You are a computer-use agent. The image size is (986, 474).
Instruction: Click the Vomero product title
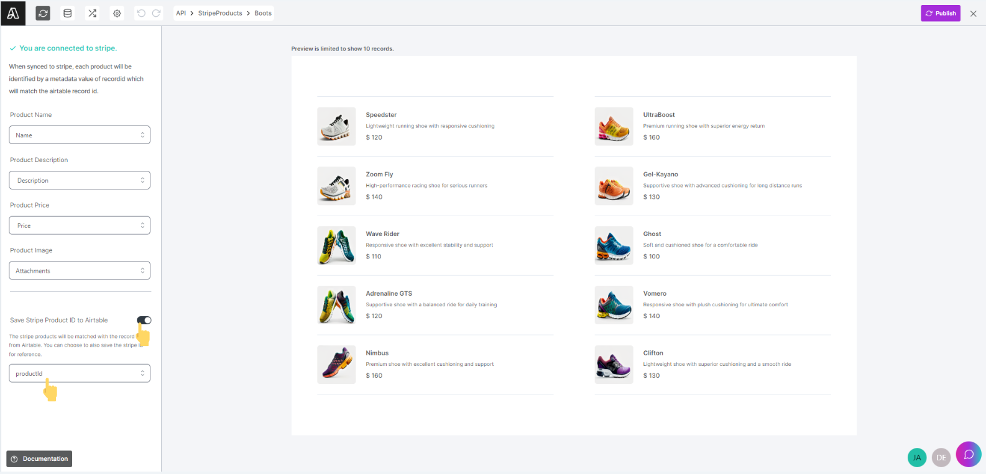pos(655,294)
